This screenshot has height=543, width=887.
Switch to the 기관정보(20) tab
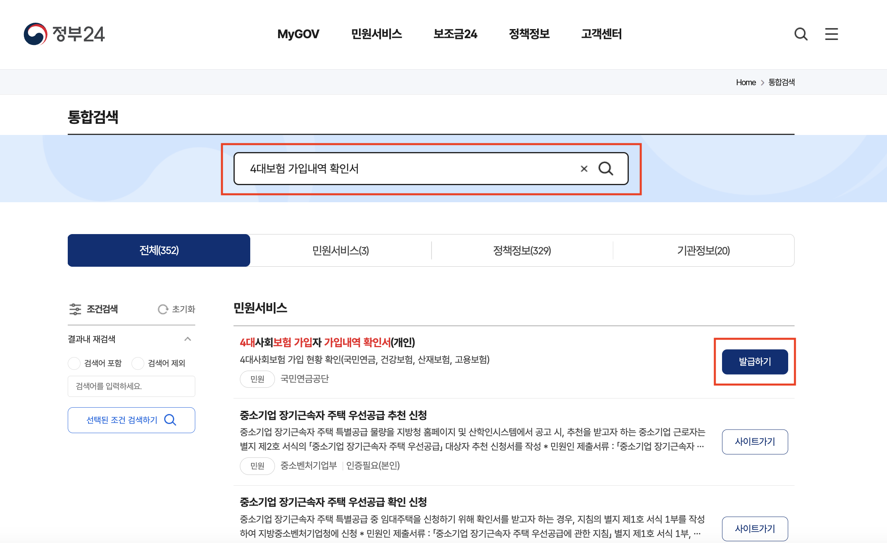coord(703,250)
